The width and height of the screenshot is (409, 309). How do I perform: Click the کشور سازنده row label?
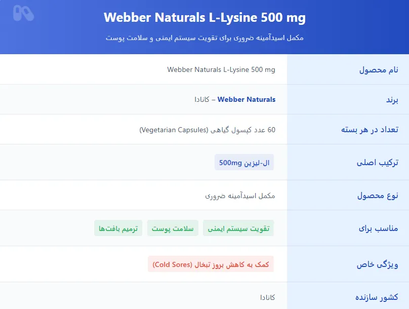pos(377,297)
